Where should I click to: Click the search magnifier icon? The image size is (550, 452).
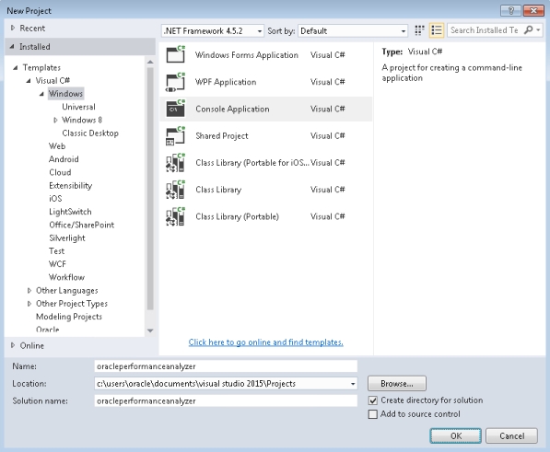[x=528, y=30]
